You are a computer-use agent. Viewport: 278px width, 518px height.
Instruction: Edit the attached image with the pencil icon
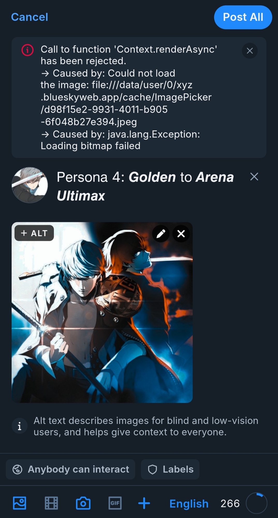[x=161, y=234]
